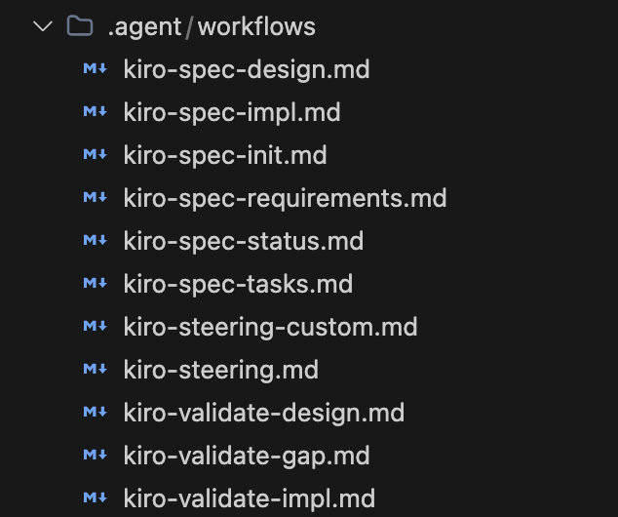The width and height of the screenshot is (618, 517).
Task: Click markdown icon beside kiro-spec-design.md
Action: coord(95,69)
